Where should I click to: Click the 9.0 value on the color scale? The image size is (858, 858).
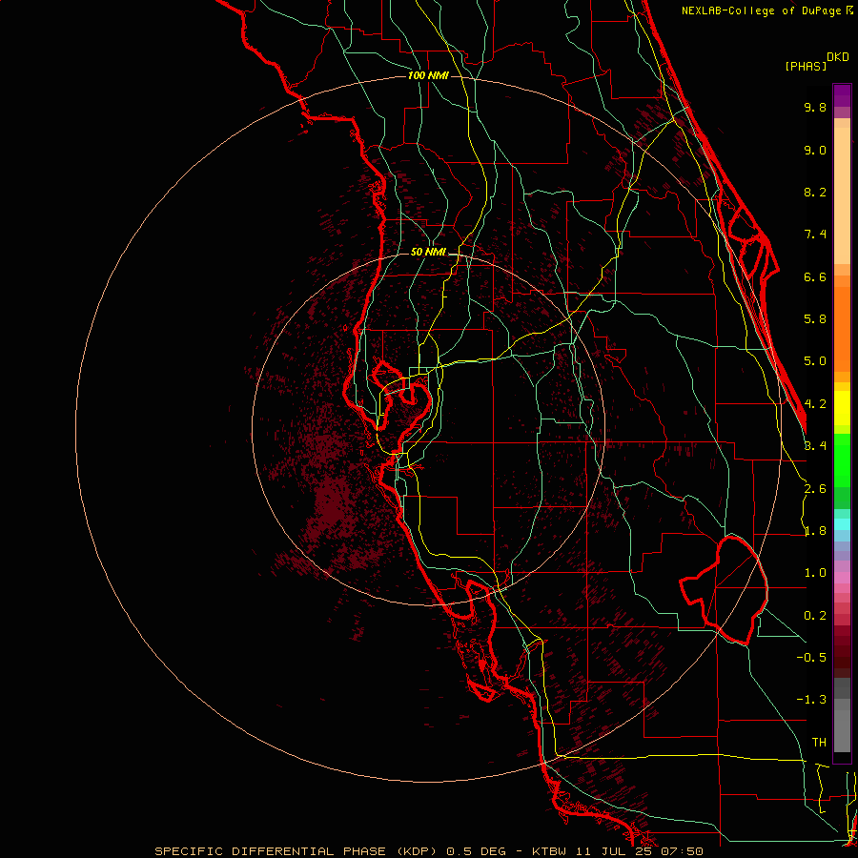815,150
